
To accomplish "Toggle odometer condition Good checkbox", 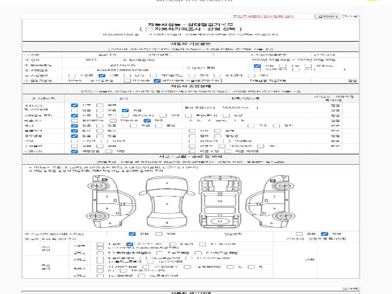I will tap(74, 105).
